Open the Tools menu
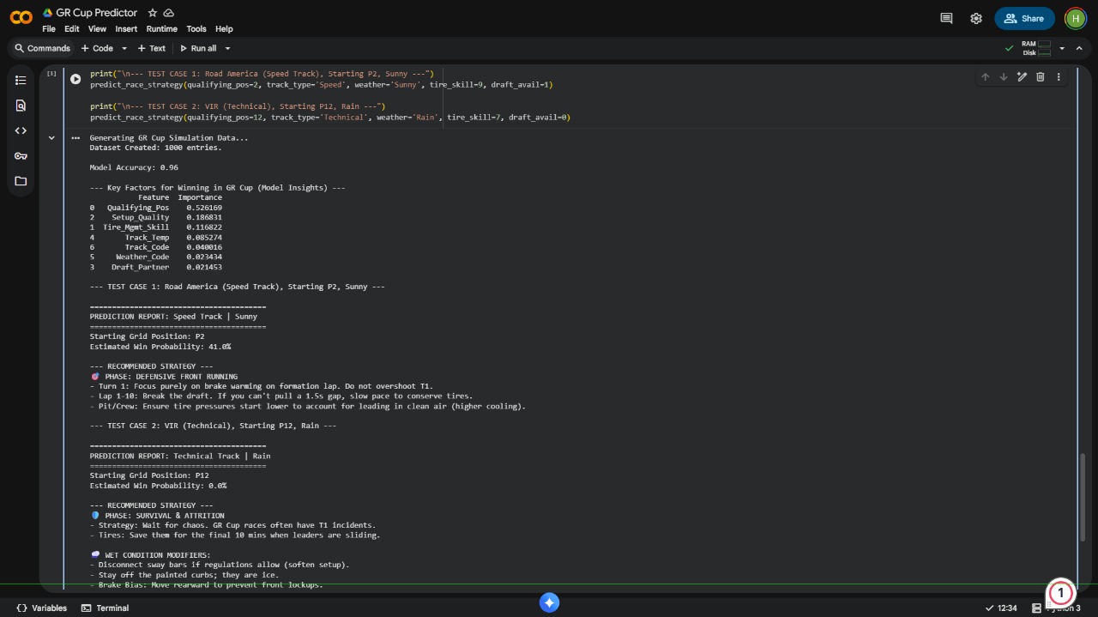 [196, 28]
